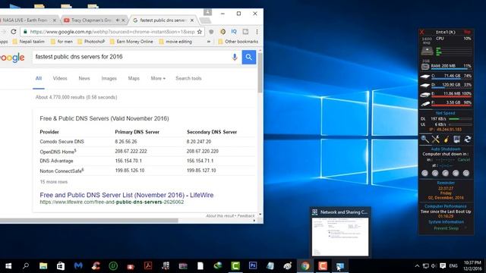This screenshot has height=273, width=486.
Task: Open Malwarebytes blue M taskbar icon
Action: (78, 266)
